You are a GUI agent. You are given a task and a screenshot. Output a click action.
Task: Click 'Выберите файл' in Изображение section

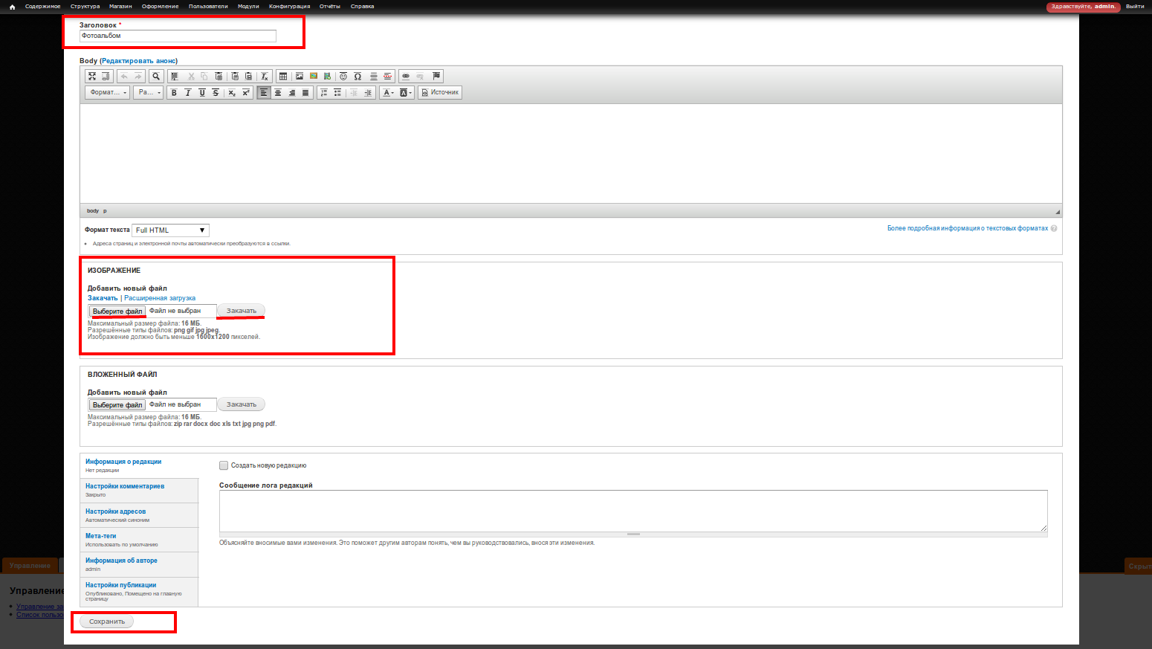tap(117, 311)
